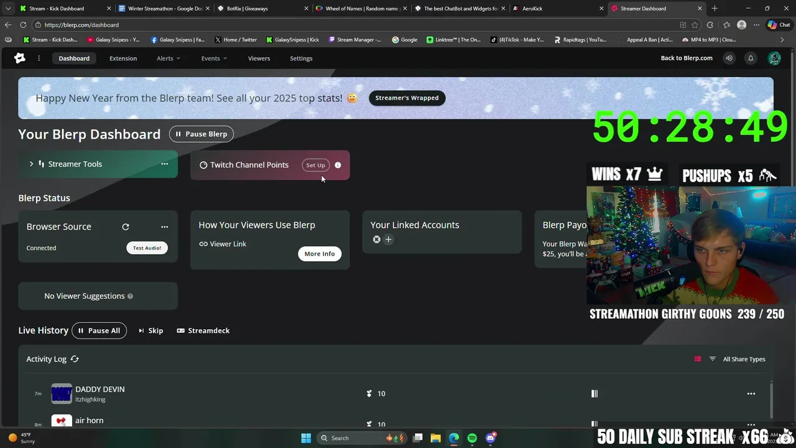Screen dimensions: 796x448
Task: Open the Events dropdown menu
Action: 214,58
